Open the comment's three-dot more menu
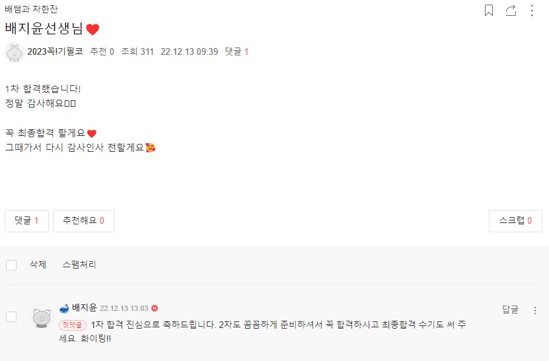This screenshot has height=361, width=549. [x=535, y=310]
